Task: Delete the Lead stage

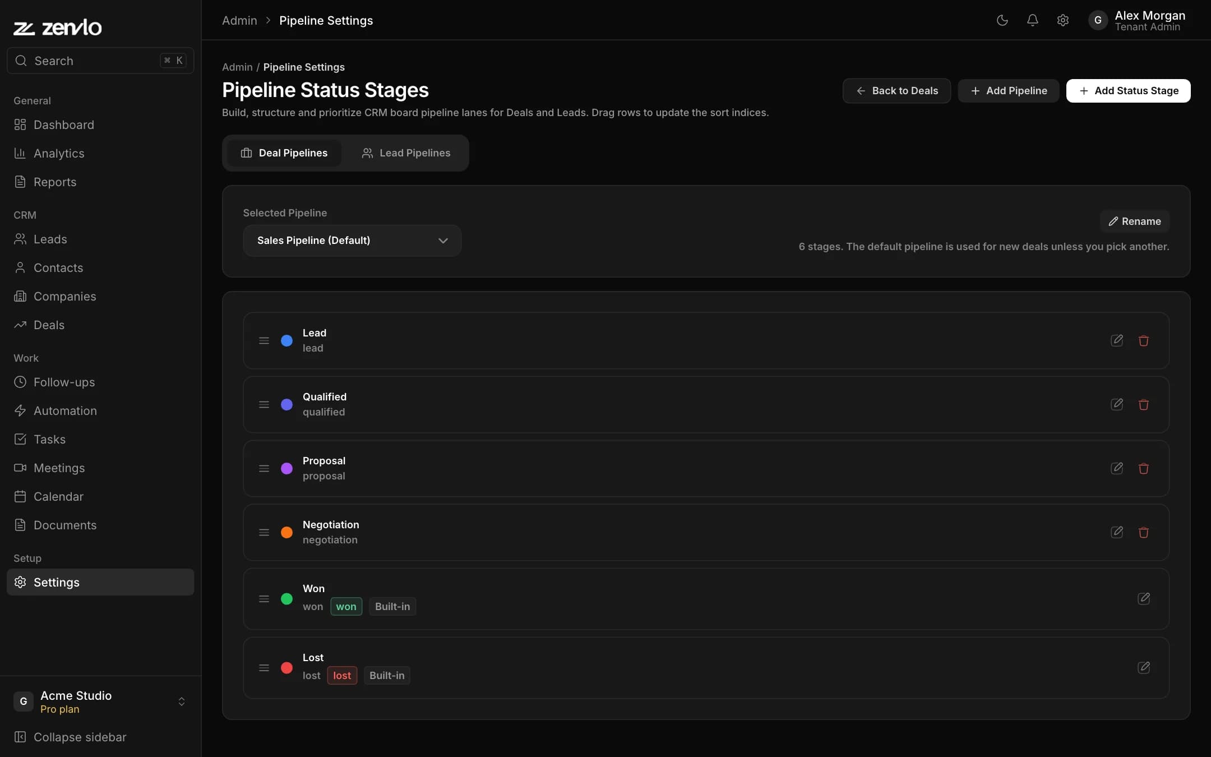Action: (x=1144, y=340)
